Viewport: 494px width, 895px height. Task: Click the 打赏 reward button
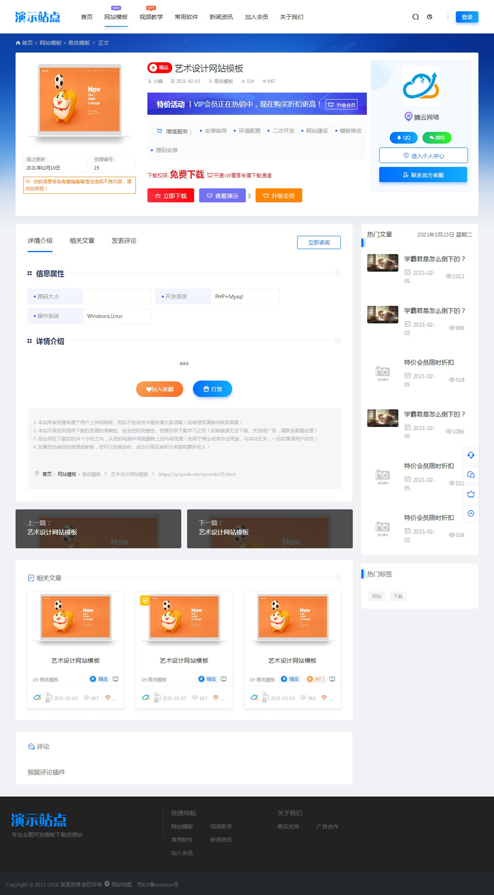coord(212,389)
